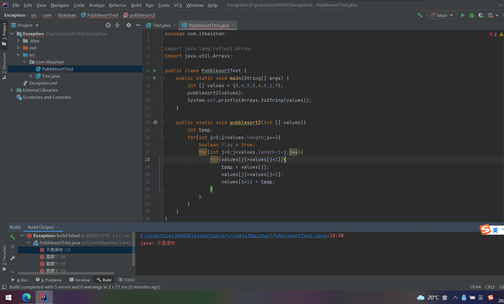This screenshot has width=504, height=304.
Task: Open the Problems tool window tab
Action: [x=49, y=280]
